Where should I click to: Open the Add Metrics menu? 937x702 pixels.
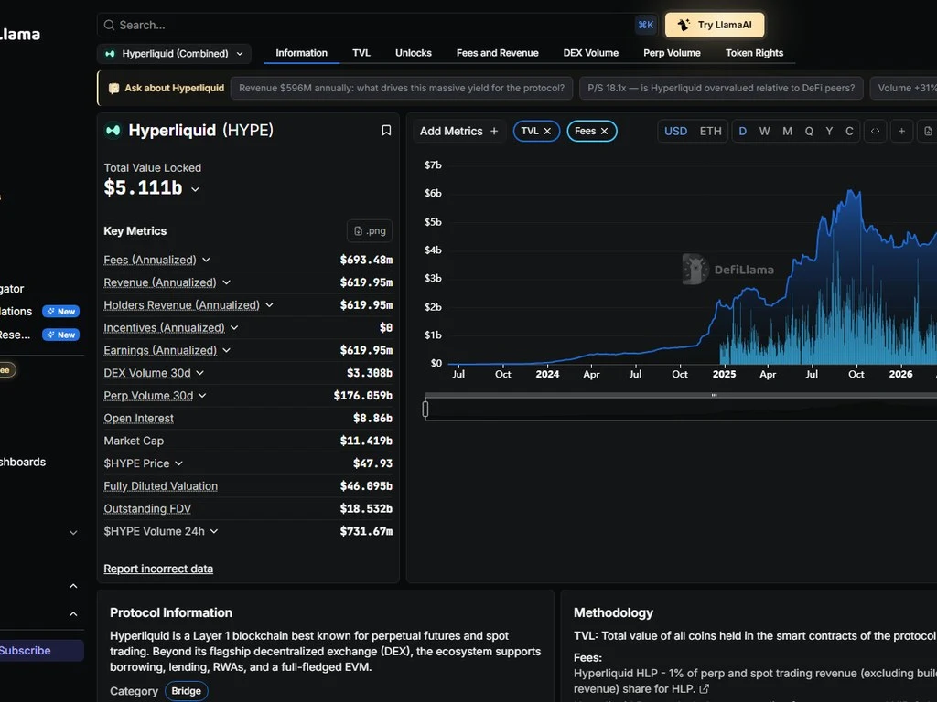click(458, 131)
